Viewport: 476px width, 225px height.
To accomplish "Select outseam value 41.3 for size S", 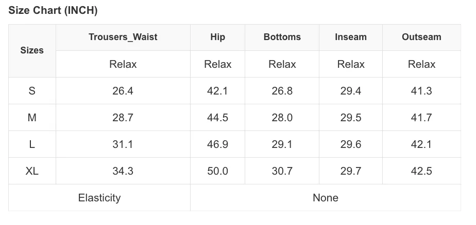I will 421,91.
